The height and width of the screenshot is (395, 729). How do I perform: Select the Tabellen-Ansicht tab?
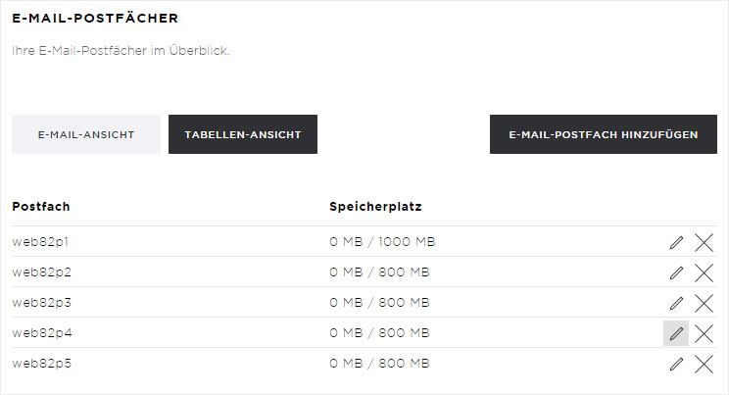(x=243, y=134)
